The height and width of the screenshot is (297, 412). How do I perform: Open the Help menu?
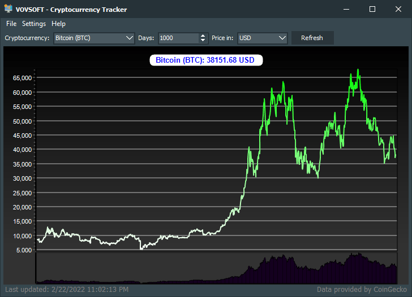58,24
